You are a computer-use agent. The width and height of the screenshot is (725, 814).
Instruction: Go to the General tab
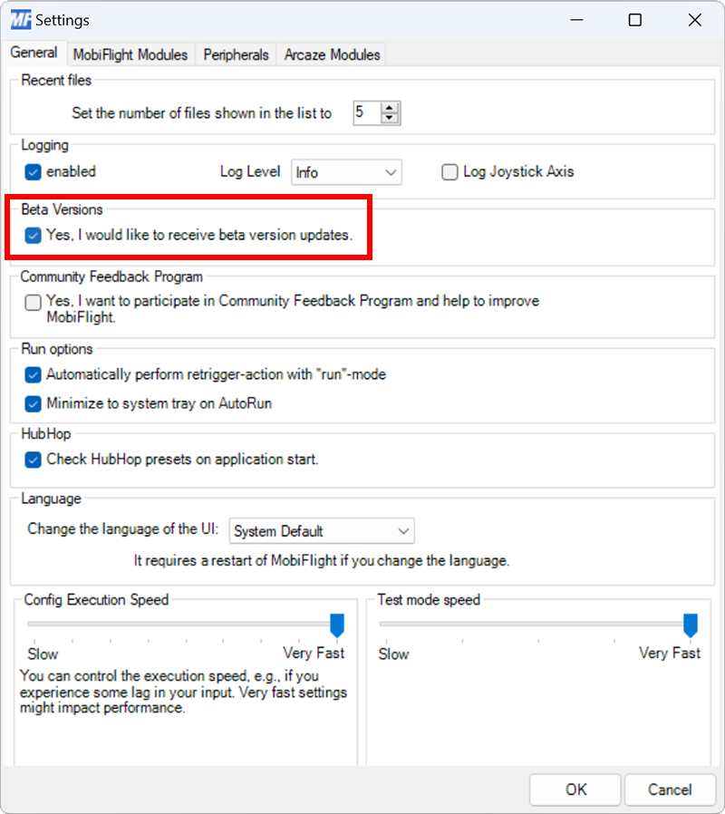click(34, 53)
